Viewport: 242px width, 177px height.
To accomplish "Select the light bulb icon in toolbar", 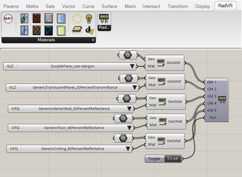I will pos(89,19).
